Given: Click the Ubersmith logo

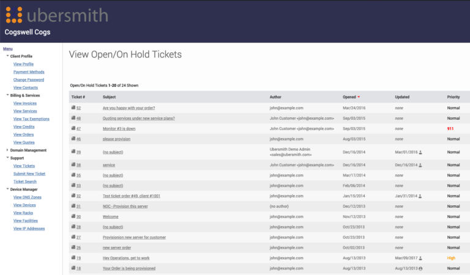Looking at the screenshot, I should [56, 15].
